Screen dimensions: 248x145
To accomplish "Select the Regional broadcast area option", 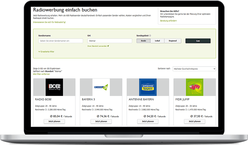I will pyautogui.click(x=173, y=41).
